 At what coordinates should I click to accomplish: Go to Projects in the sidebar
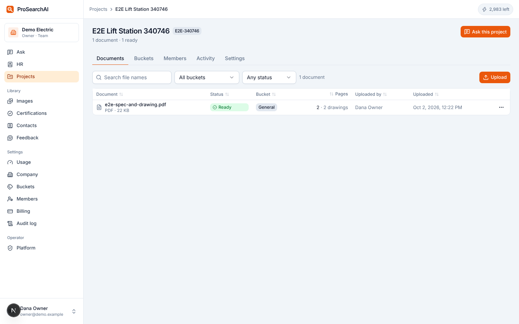click(x=41, y=77)
